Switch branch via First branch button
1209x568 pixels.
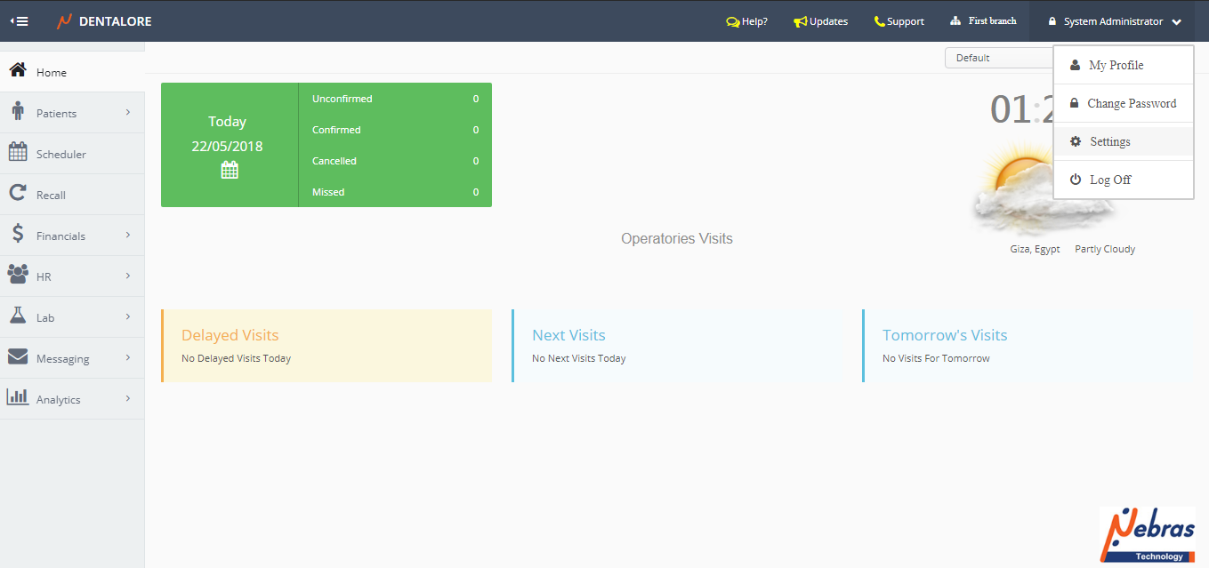pos(983,21)
